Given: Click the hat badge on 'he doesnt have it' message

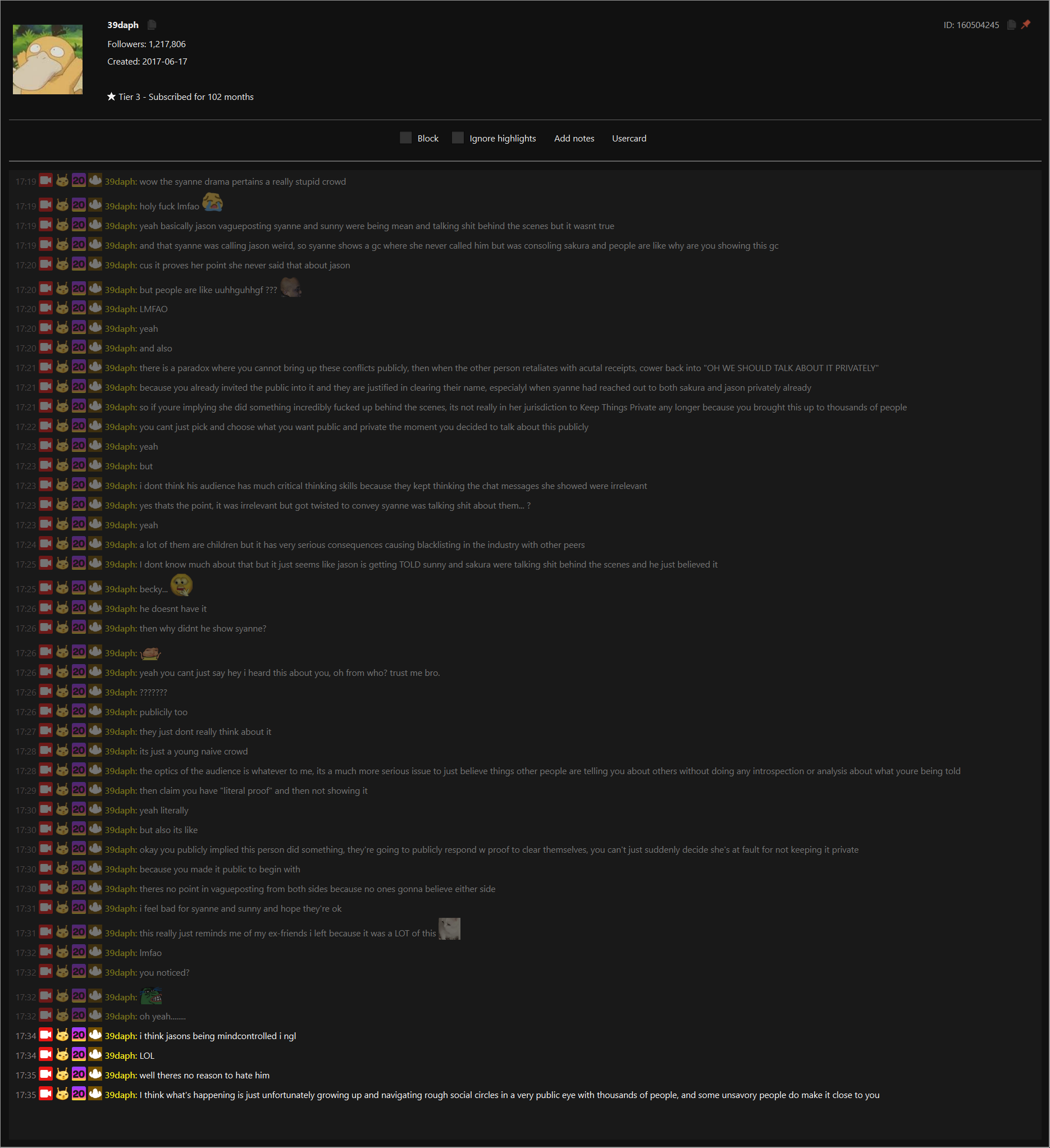Looking at the screenshot, I should pyautogui.click(x=95, y=608).
